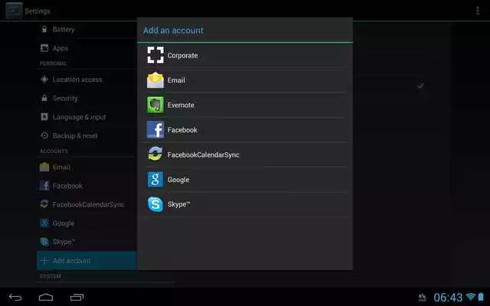The image size is (490, 306).
Task: Tap Add account in sidebar
Action: pyautogui.click(x=71, y=261)
